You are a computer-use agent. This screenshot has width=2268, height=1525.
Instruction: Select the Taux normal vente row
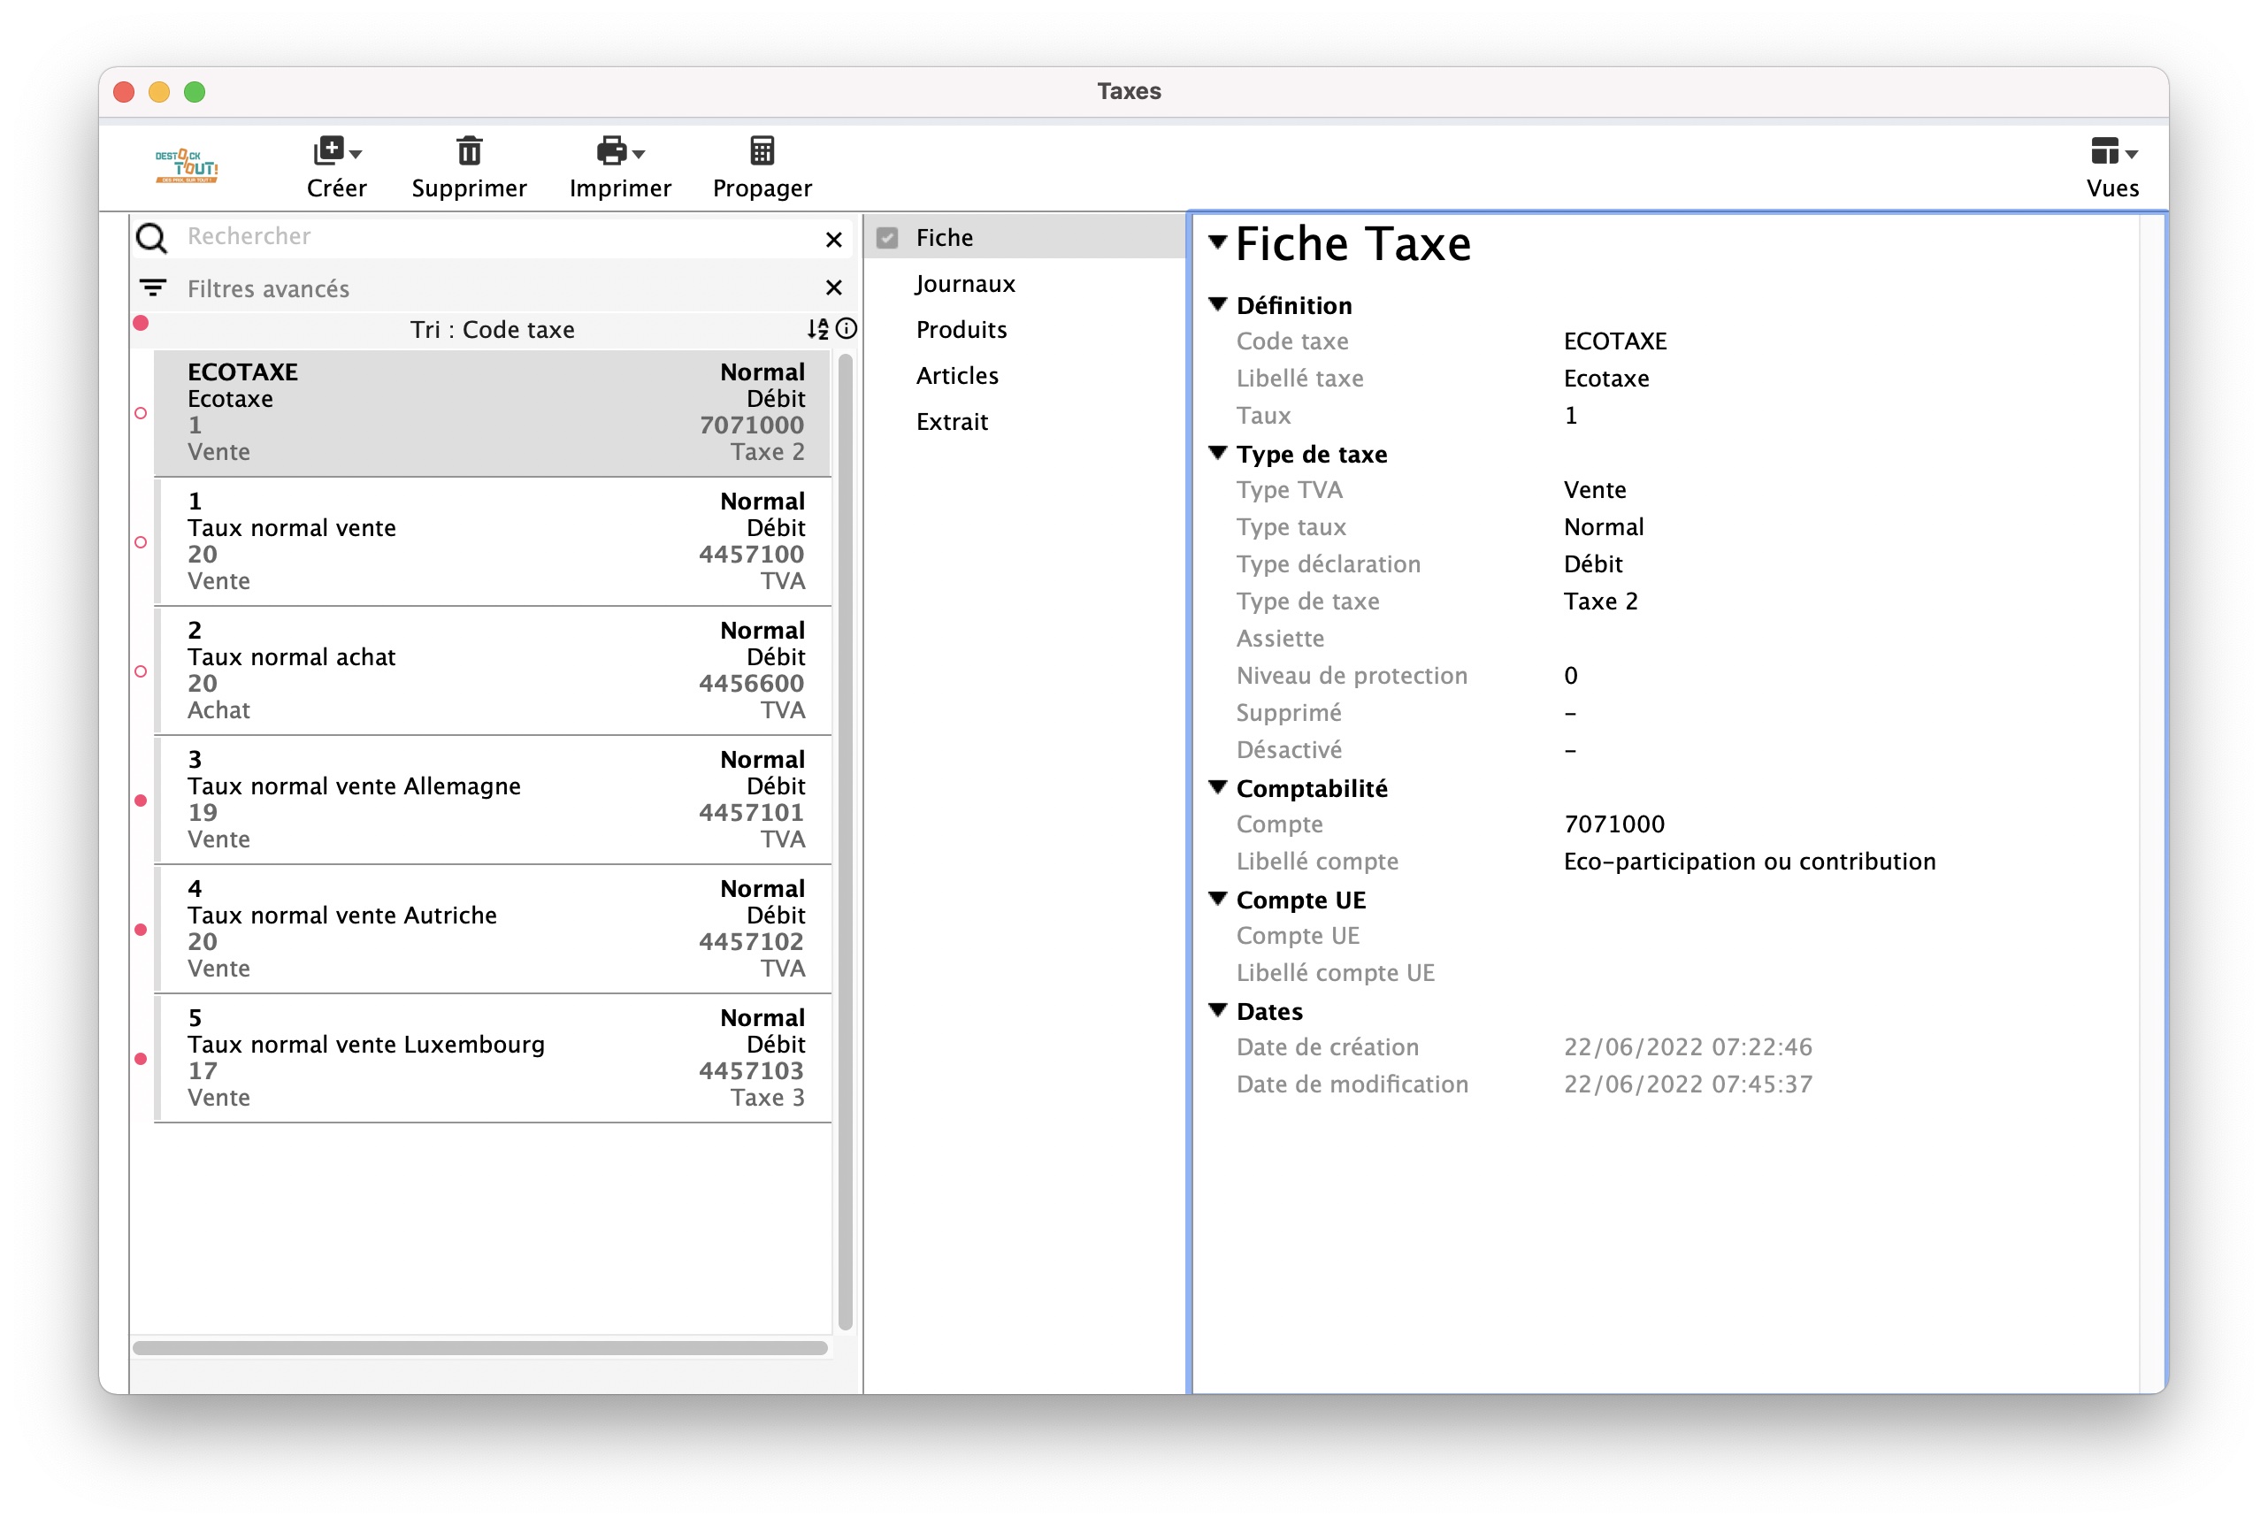pyautogui.click(x=492, y=541)
